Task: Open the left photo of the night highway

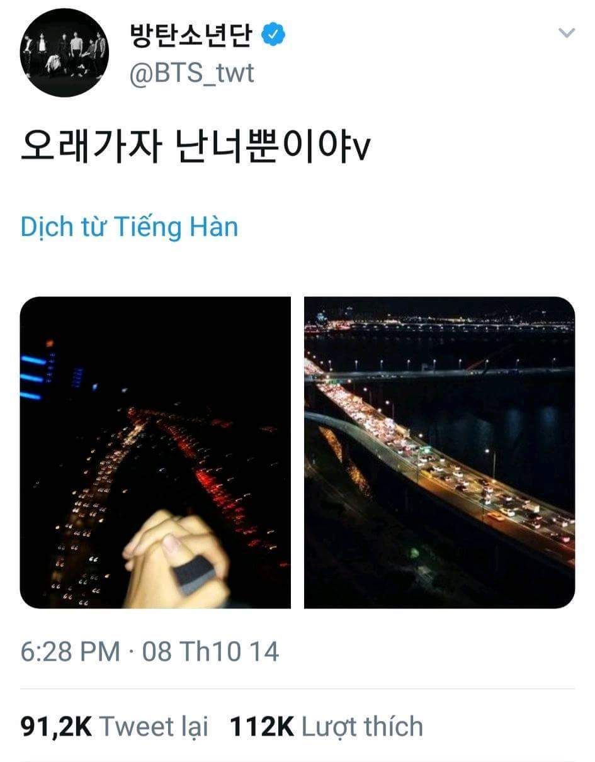Action: (x=156, y=452)
